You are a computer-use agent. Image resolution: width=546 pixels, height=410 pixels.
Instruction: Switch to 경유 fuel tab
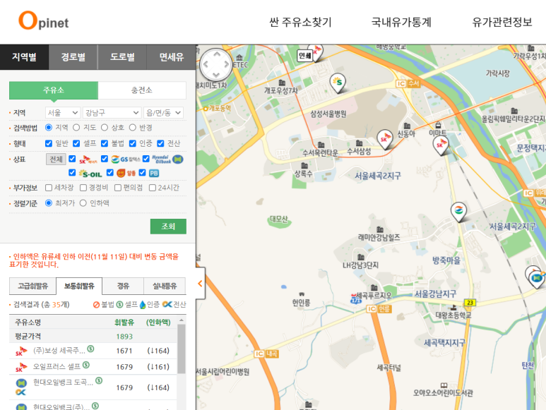(123, 287)
